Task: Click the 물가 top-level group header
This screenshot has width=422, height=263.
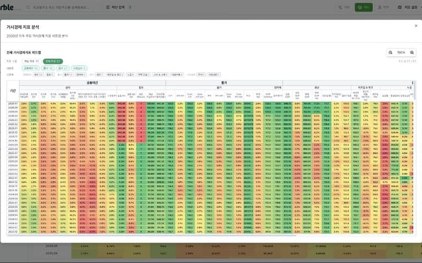Action: (x=224, y=83)
